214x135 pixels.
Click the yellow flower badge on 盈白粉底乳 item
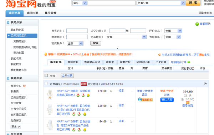click(x=85, y=114)
